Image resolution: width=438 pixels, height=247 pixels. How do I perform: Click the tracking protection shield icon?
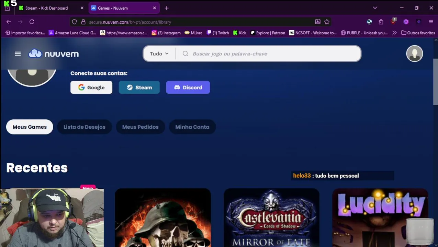pos(74,22)
